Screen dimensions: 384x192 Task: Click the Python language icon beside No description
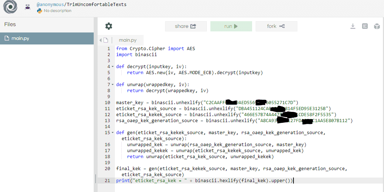(40, 11)
